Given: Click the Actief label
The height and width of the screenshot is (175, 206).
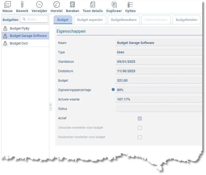Looking at the screenshot, I should [x=62, y=118].
